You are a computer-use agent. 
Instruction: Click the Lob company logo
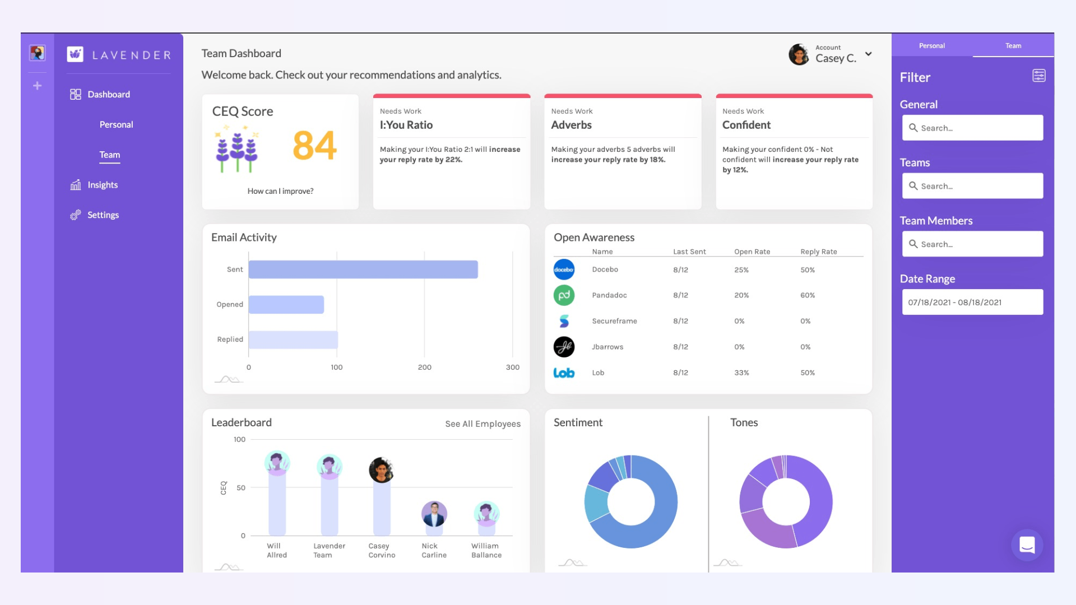pos(564,373)
